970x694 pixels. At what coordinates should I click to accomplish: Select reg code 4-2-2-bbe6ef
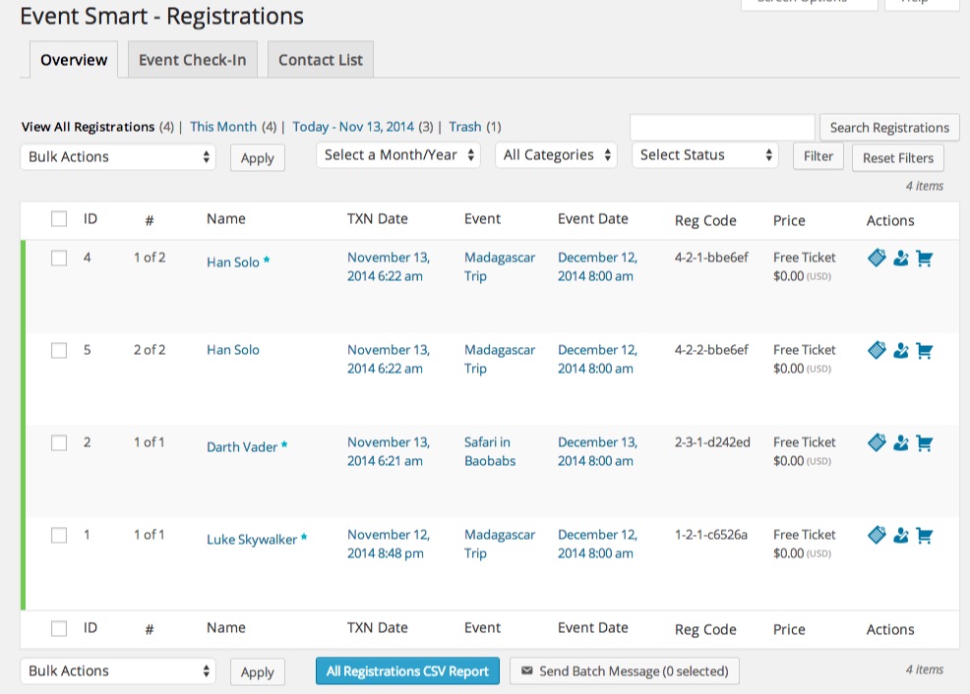coord(711,350)
